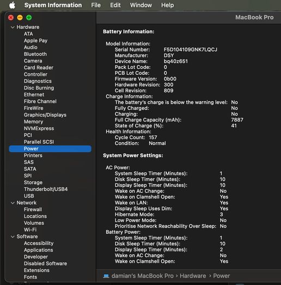Open the System Information app menu
Screen dimensions: 281x285
point(53,5)
